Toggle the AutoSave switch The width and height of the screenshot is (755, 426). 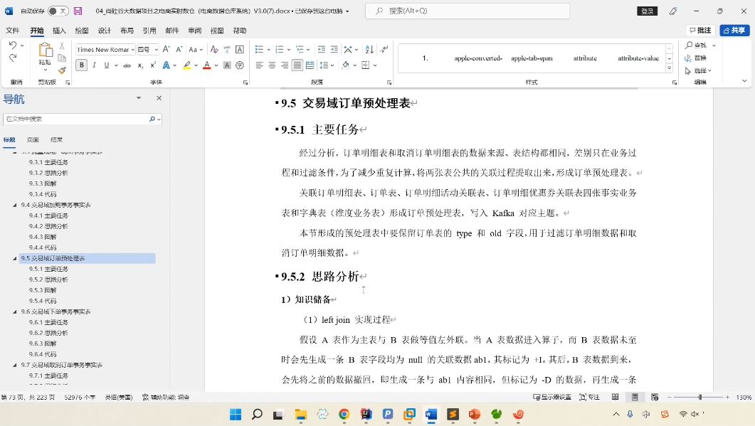point(58,11)
